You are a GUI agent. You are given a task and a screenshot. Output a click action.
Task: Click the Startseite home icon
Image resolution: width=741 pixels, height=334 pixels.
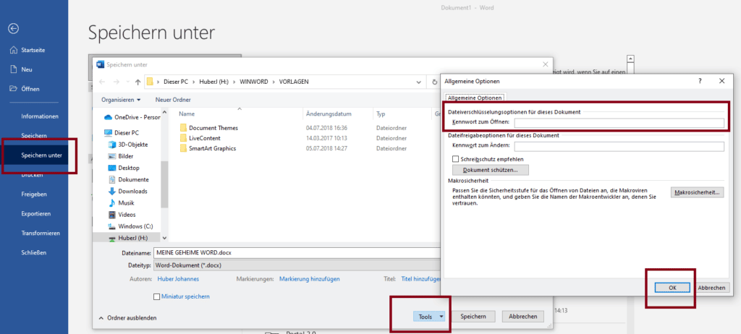point(13,50)
